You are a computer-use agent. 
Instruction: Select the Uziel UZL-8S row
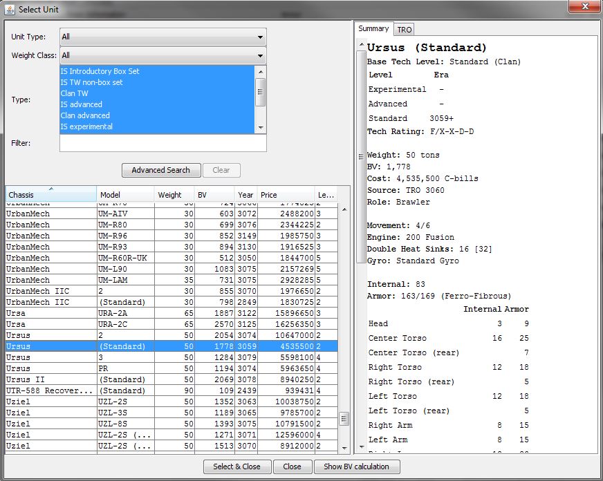pos(171,424)
